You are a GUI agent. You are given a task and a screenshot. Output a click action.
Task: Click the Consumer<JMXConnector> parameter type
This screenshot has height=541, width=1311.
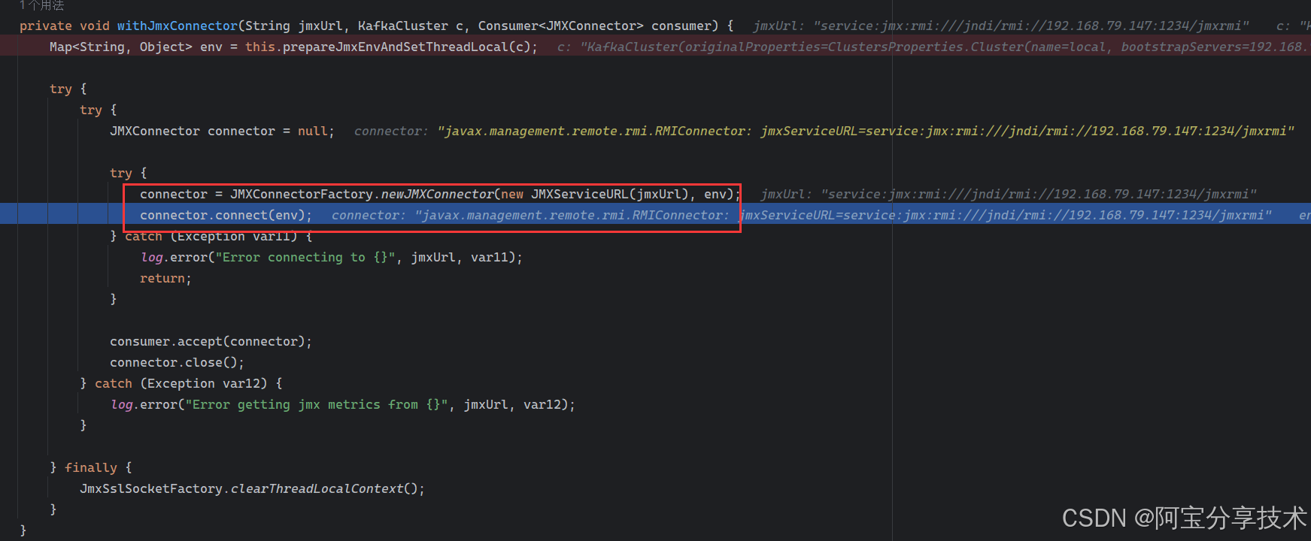click(561, 26)
